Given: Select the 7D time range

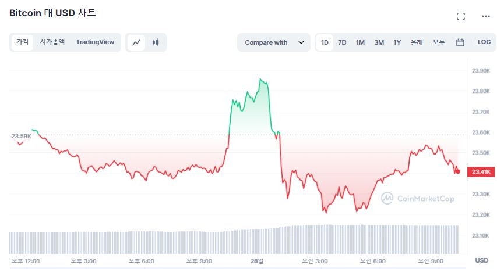Looking at the screenshot, I should click(x=342, y=42).
